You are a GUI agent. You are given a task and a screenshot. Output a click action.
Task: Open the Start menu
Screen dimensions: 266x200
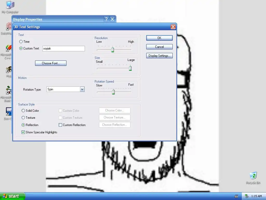(x=12, y=196)
